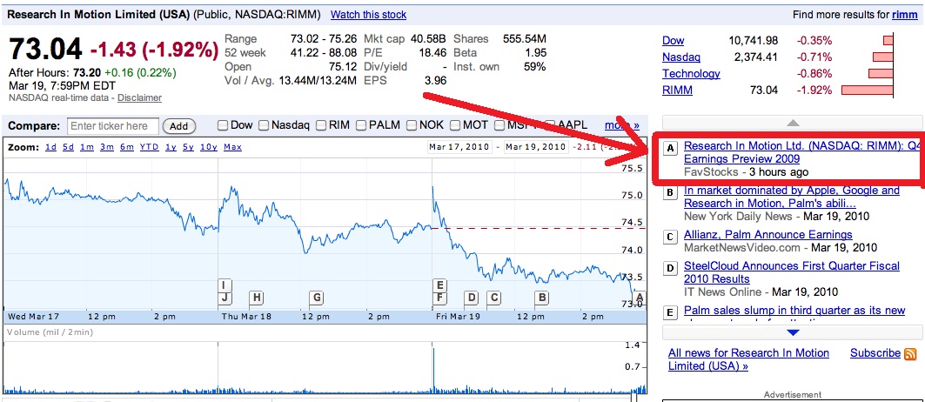Click the stock price 73.04
Screen dimensions: 925x402
45,50
